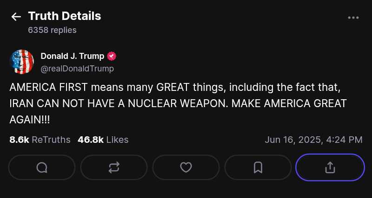Click the Jun 16, 2025 timestamp
372x198 pixels.
point(313,140)
